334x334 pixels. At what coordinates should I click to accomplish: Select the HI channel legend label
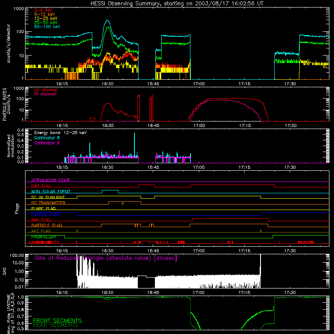click(x=45, y=94)
